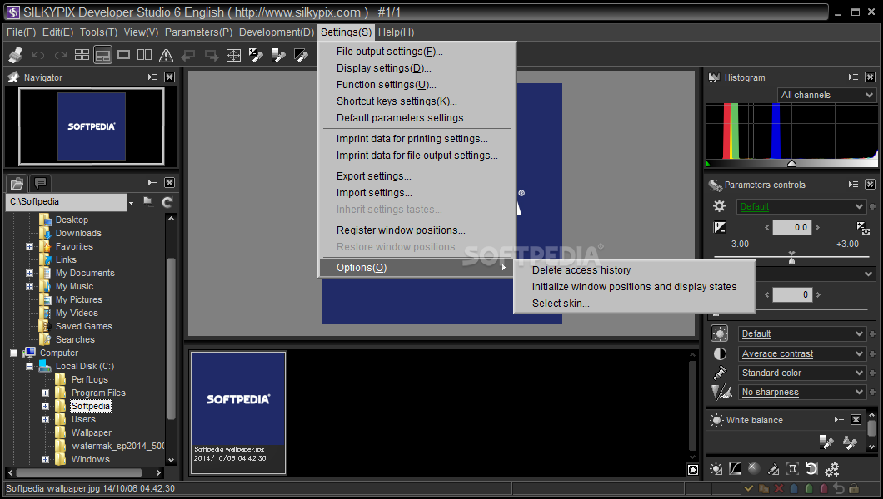Image resolution: width=883 pixels, height=499 pixels.
Task: Open the Help menu
Action: pos(396,32)
